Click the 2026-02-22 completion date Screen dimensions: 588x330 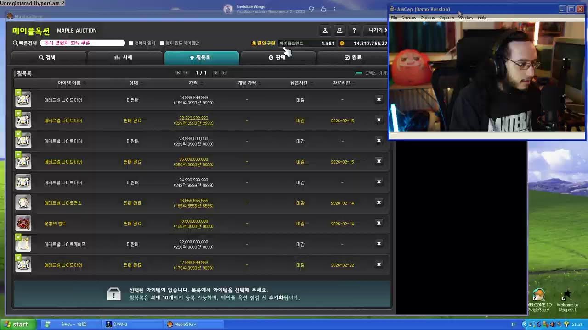point(342,265)
